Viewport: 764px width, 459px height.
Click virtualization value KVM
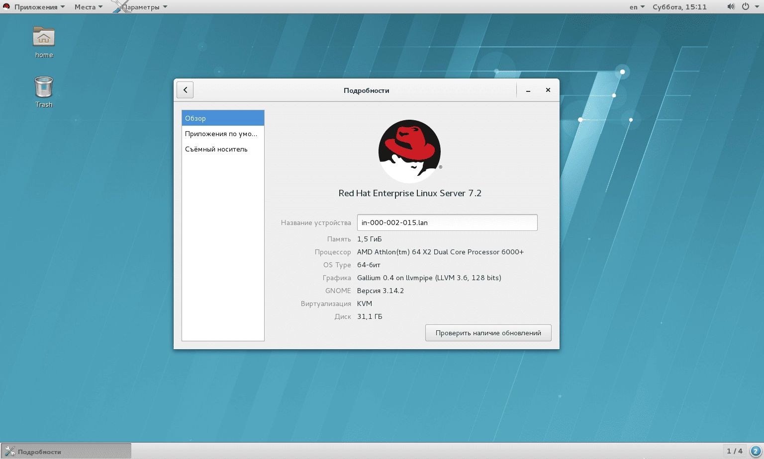[x=365, y=304]
